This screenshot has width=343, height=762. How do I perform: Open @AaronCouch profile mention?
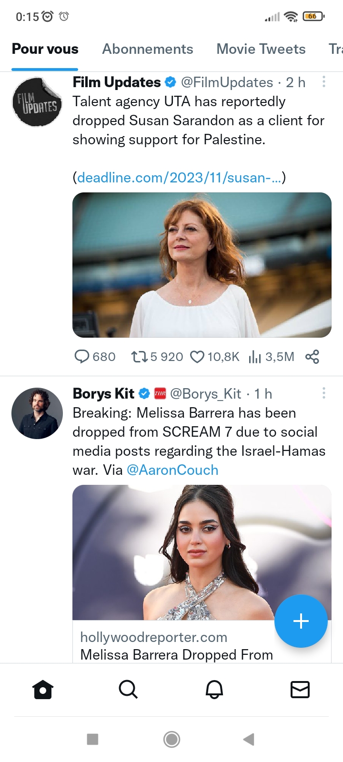pos(172,470)
